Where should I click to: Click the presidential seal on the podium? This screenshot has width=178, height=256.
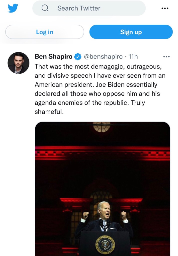[105, 244]
